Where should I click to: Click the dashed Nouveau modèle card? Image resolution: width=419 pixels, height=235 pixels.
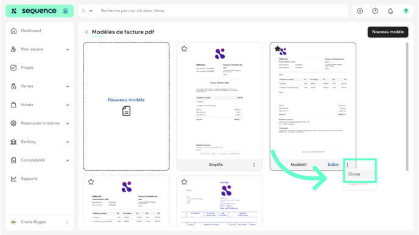(126, 106)
